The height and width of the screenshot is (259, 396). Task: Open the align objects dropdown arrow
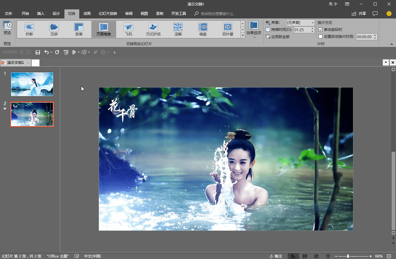79,52
